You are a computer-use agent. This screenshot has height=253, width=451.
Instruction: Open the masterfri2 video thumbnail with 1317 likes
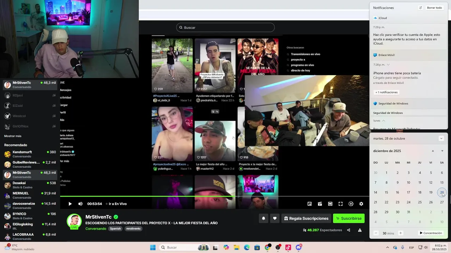215,134
